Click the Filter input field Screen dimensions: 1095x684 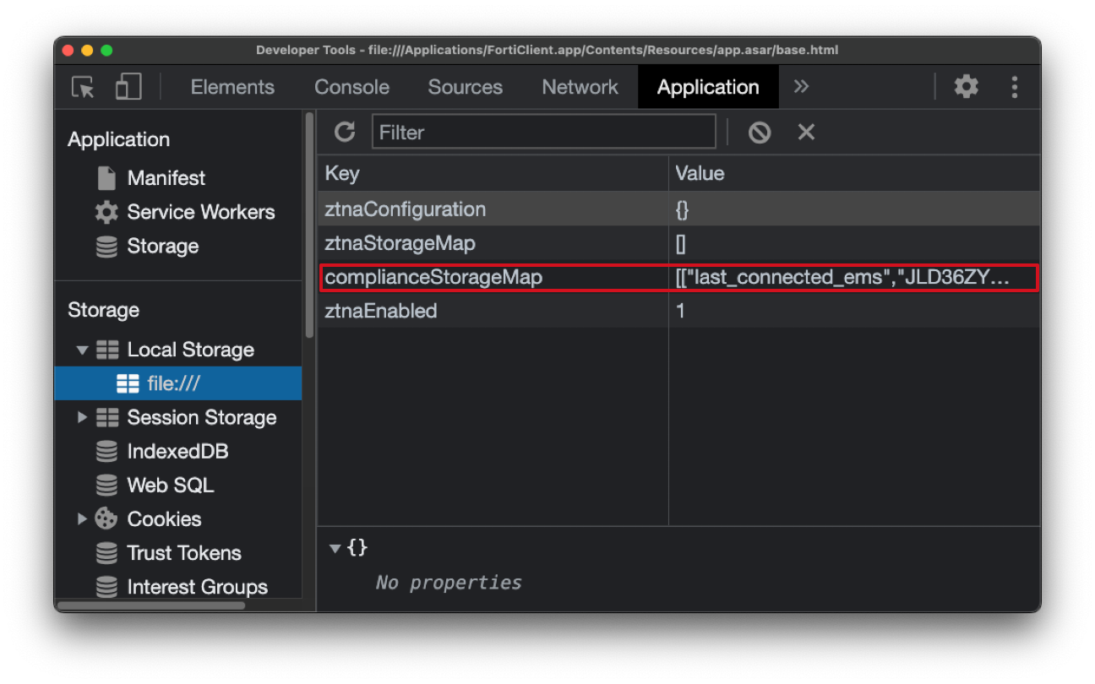click(x=543, y=132)
